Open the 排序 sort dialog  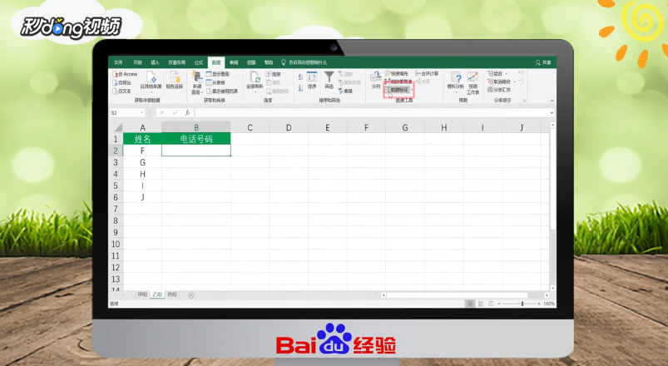312,81
